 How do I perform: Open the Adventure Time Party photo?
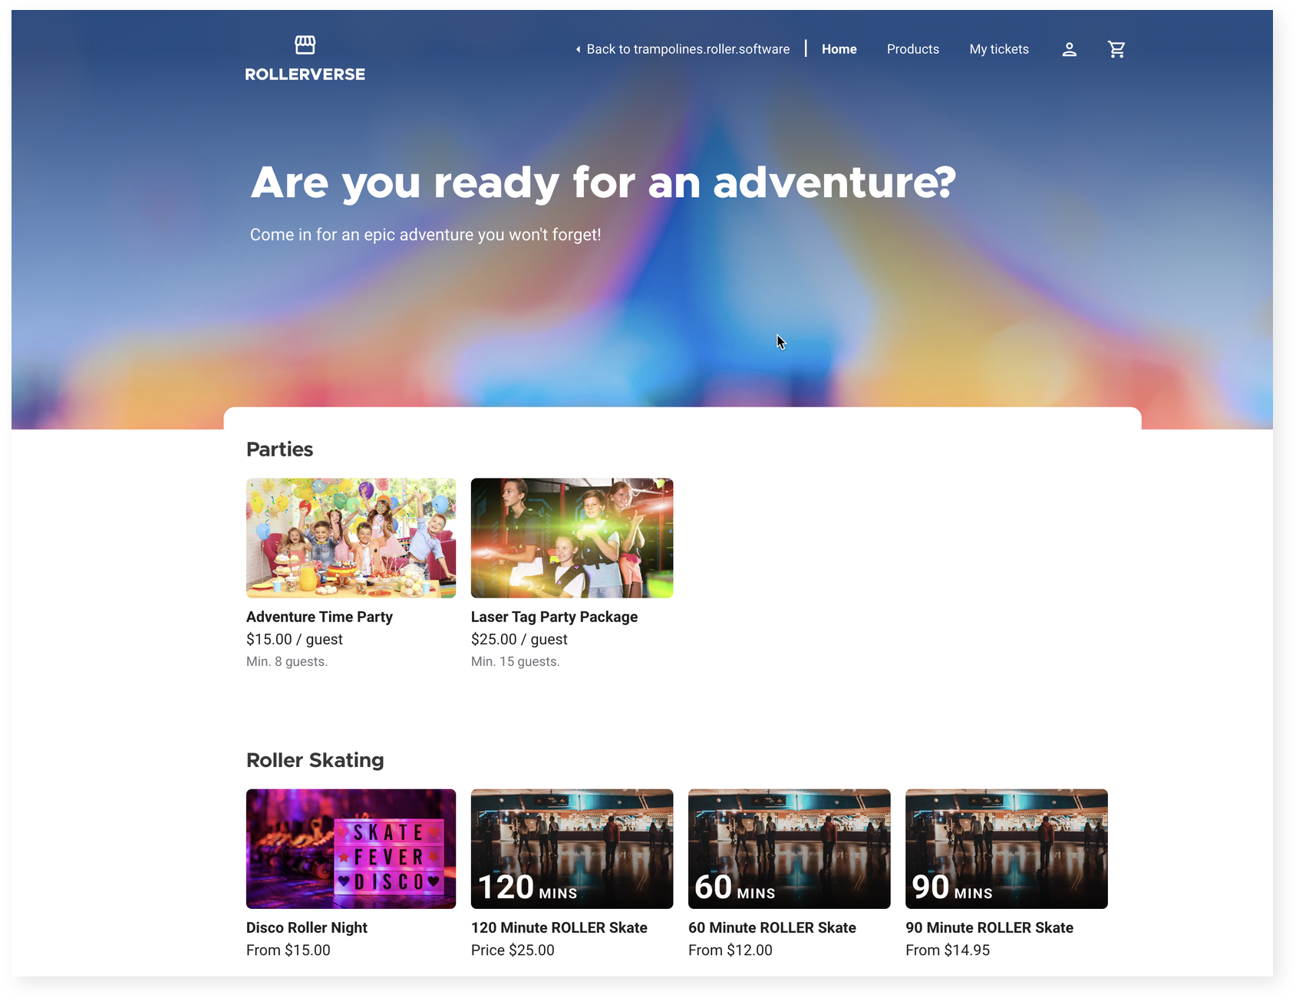351,538
